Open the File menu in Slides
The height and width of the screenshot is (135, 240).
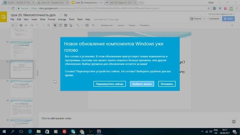point(12,19)
